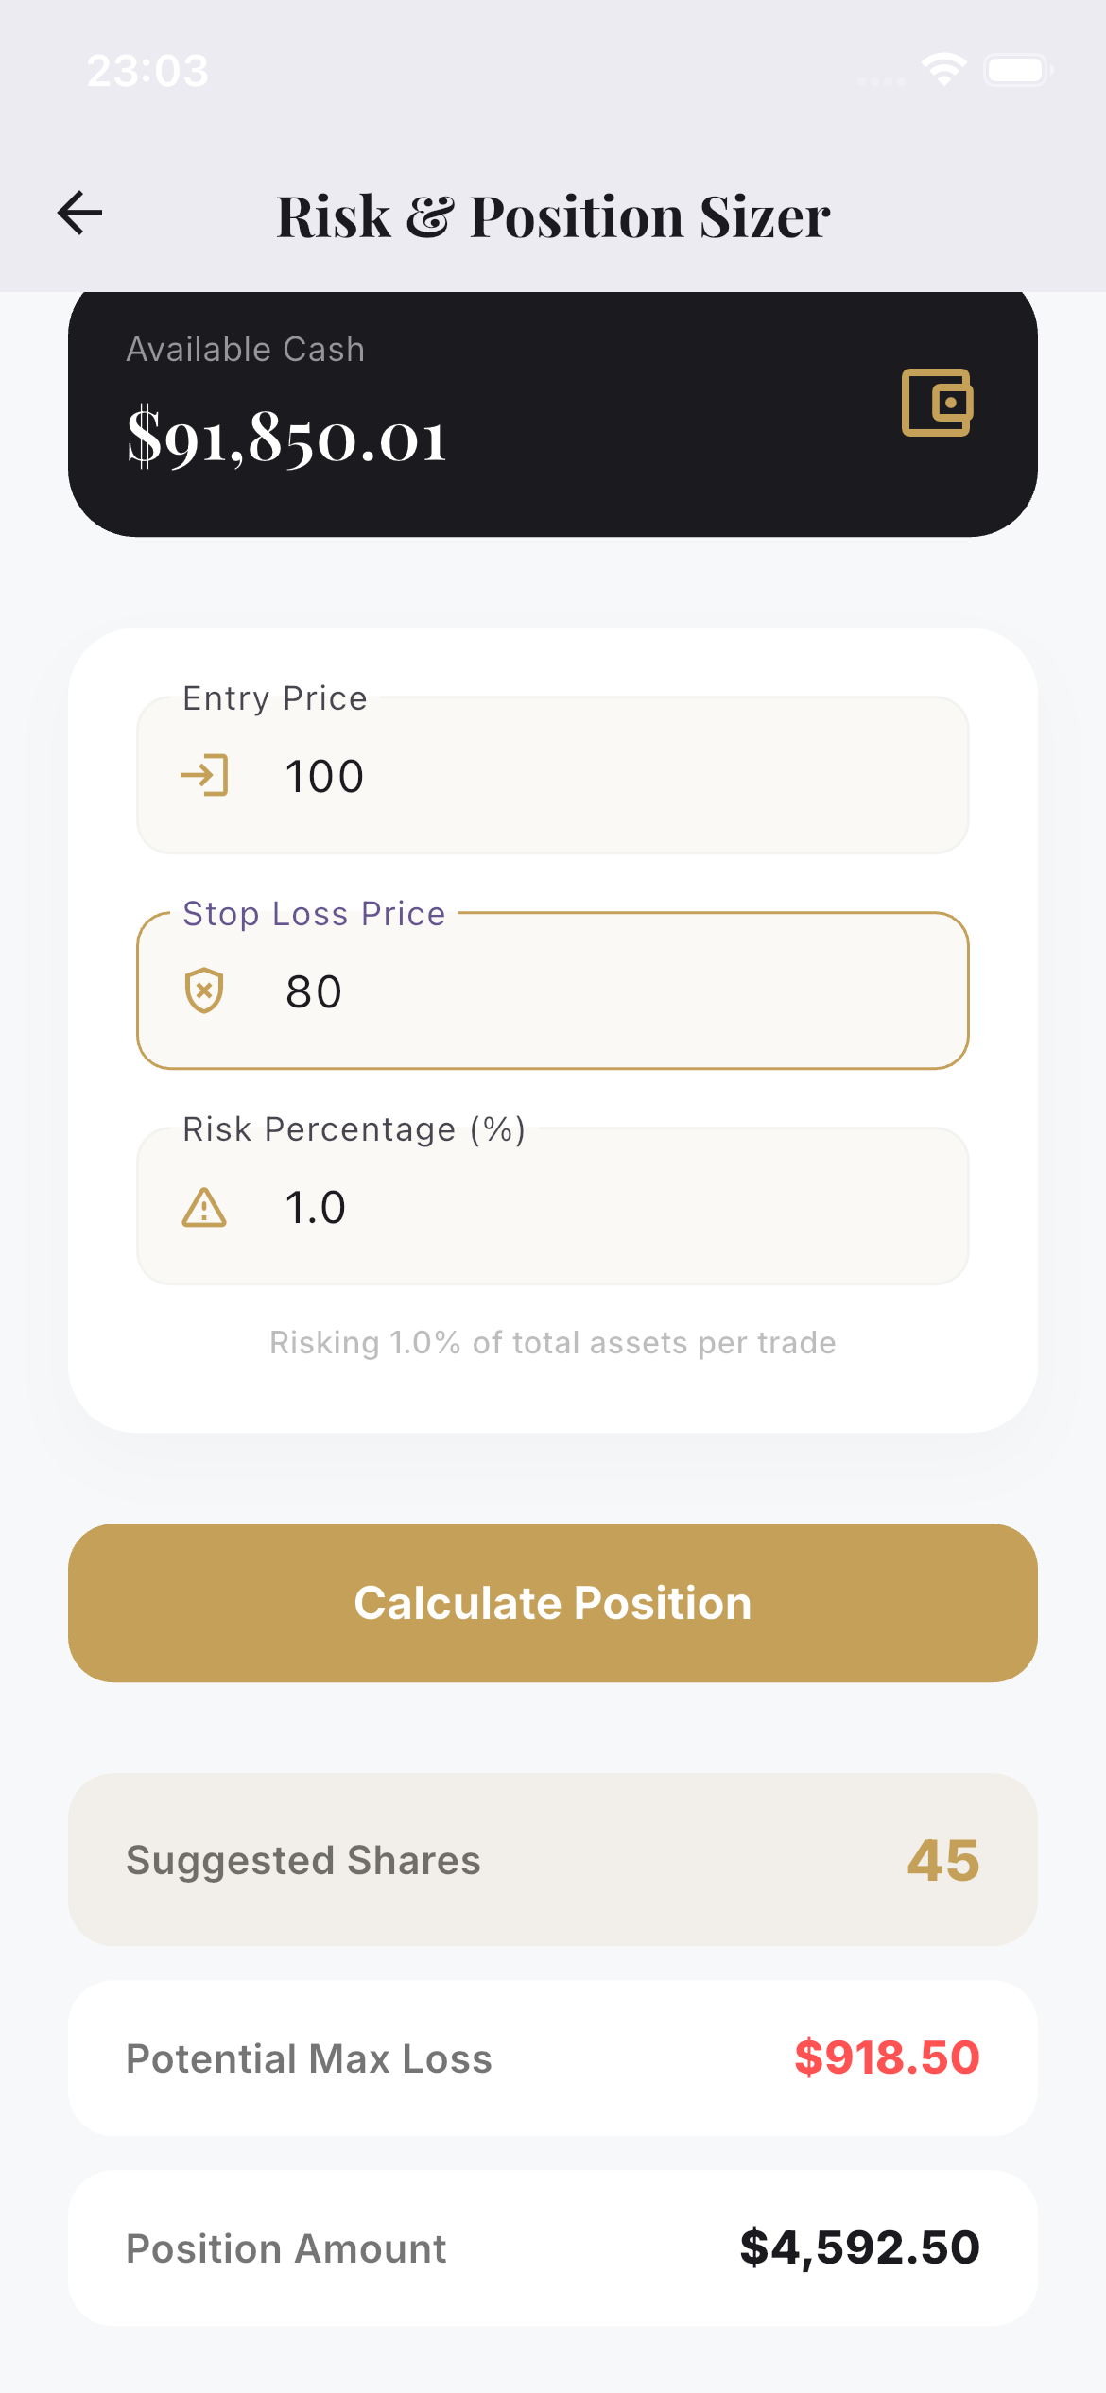Image resolution: width=1106 pixels, height=2393 pixels.
Task: Tap the red $918.50 loss value
Action: pos(887,2057)
